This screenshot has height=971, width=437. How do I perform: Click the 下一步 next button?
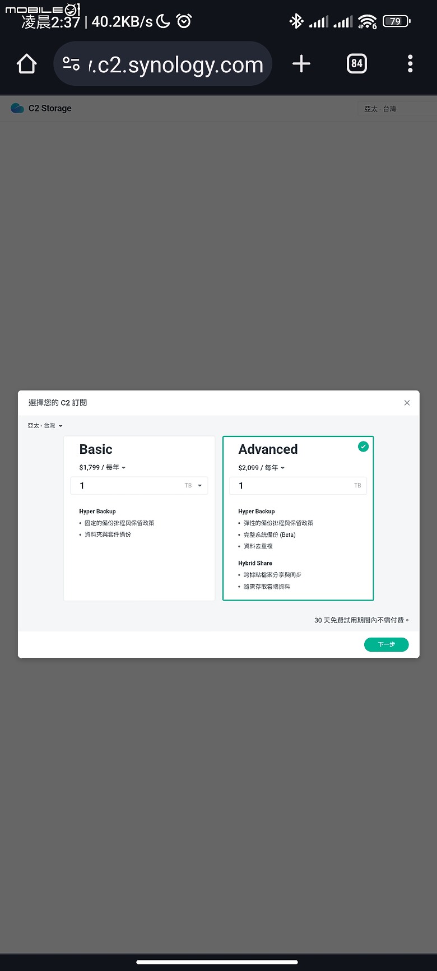[386, 645]
